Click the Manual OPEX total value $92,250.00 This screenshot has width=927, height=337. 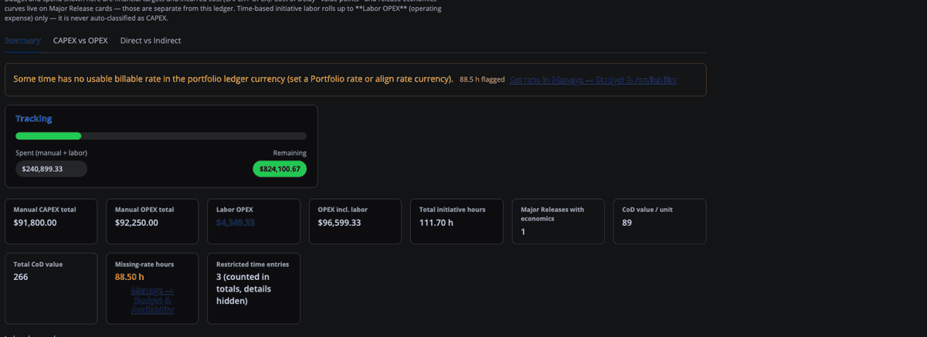137,223
